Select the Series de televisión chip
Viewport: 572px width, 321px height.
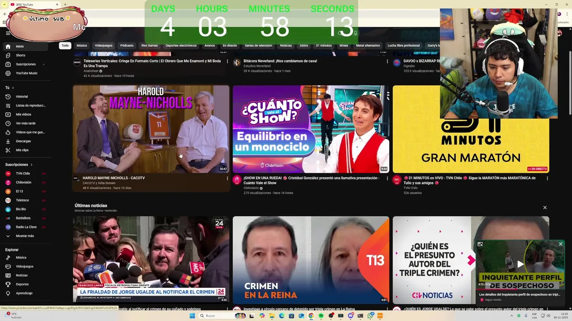258,45
